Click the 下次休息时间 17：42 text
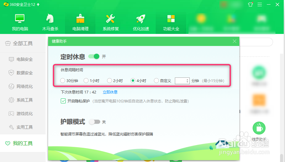Image resolution: width=285 pixels, height=162 pixels. 78,92
